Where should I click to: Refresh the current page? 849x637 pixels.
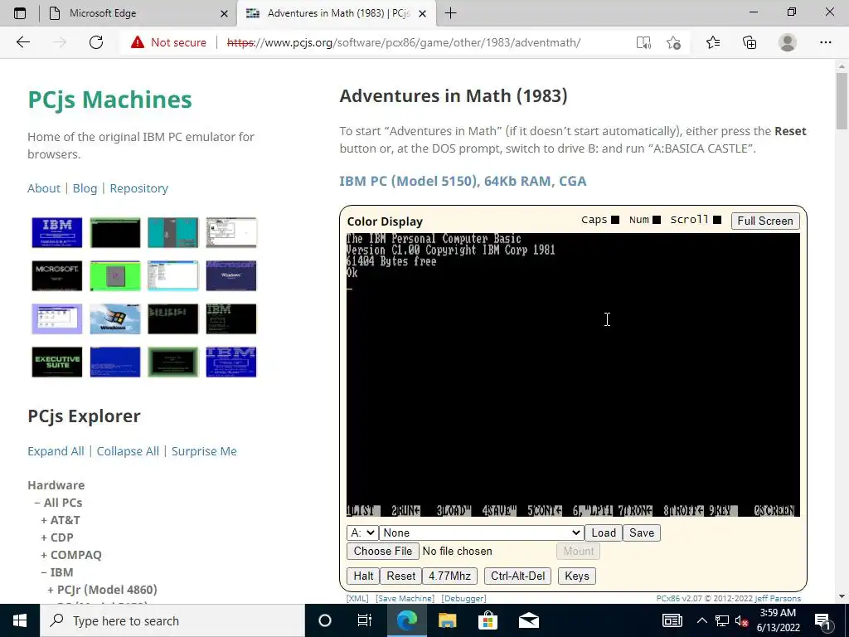tap(96, 42)
